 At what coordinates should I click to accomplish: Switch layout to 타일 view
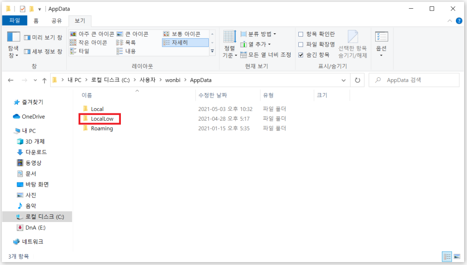point(79,51)
